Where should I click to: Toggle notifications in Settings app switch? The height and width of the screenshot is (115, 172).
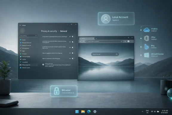pyautogui.click(x=73, y=58)
